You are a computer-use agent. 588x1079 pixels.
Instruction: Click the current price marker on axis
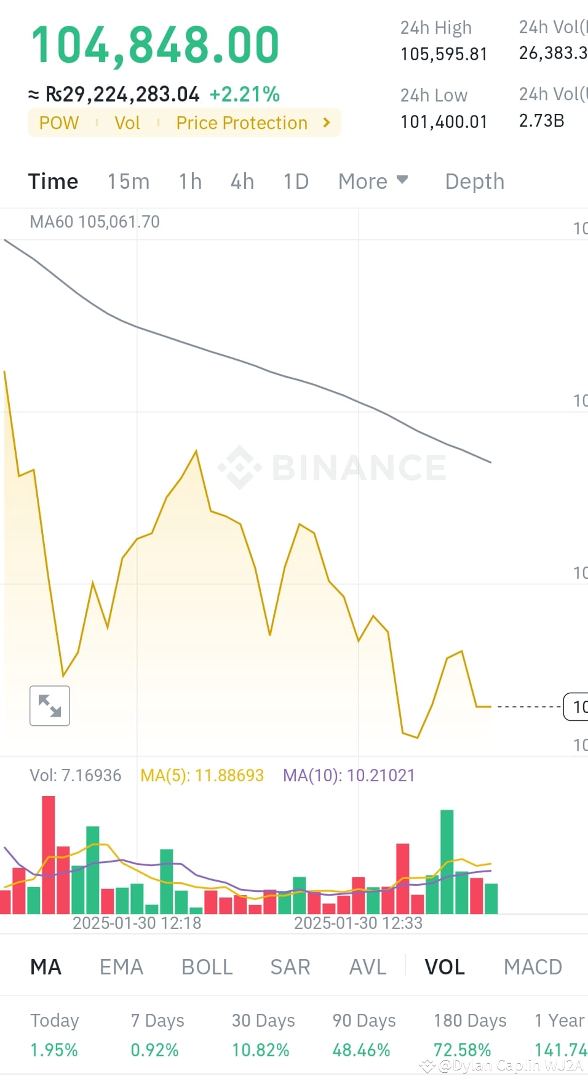[576, 707]
